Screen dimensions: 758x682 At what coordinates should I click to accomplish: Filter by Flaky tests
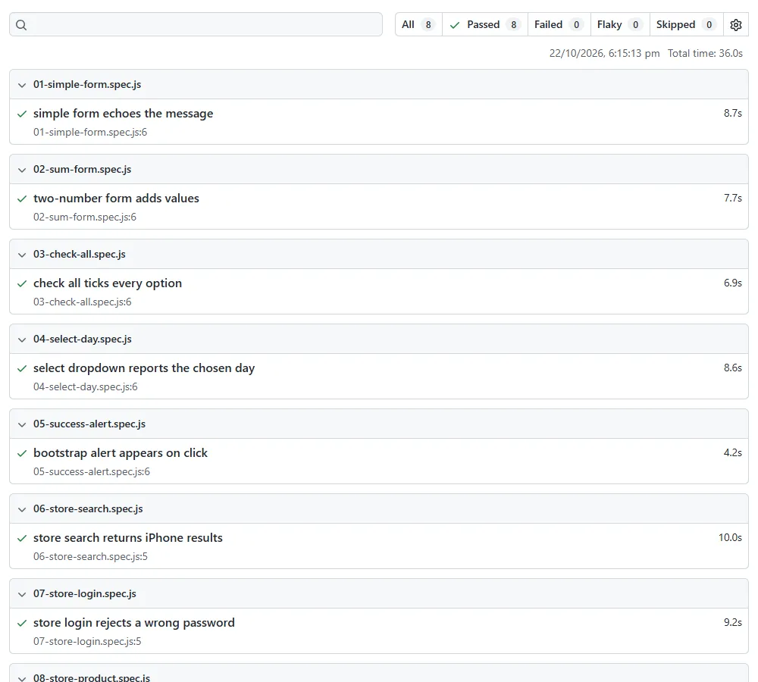[620, 25]
